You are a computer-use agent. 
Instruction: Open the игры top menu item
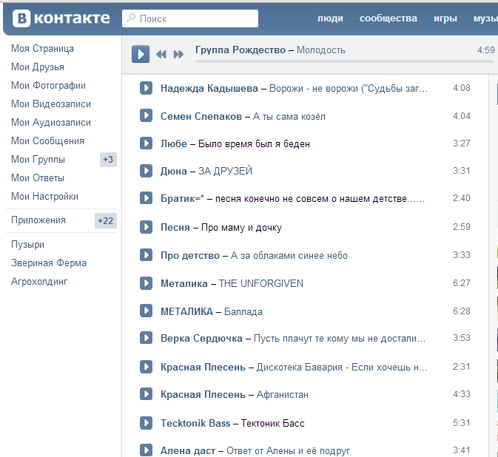coord(445,18)
